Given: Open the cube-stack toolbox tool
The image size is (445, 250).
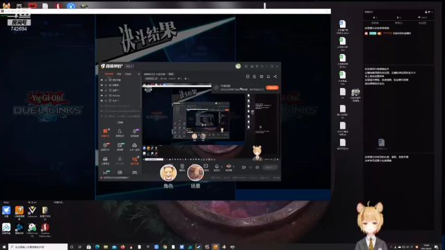Looking at the screenshot, I should (134, 145).
